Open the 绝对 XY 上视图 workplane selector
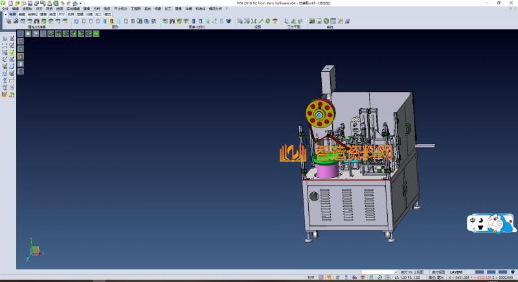Image resolution: width=518 pixels, height=282 pixels. pos(412,272)
